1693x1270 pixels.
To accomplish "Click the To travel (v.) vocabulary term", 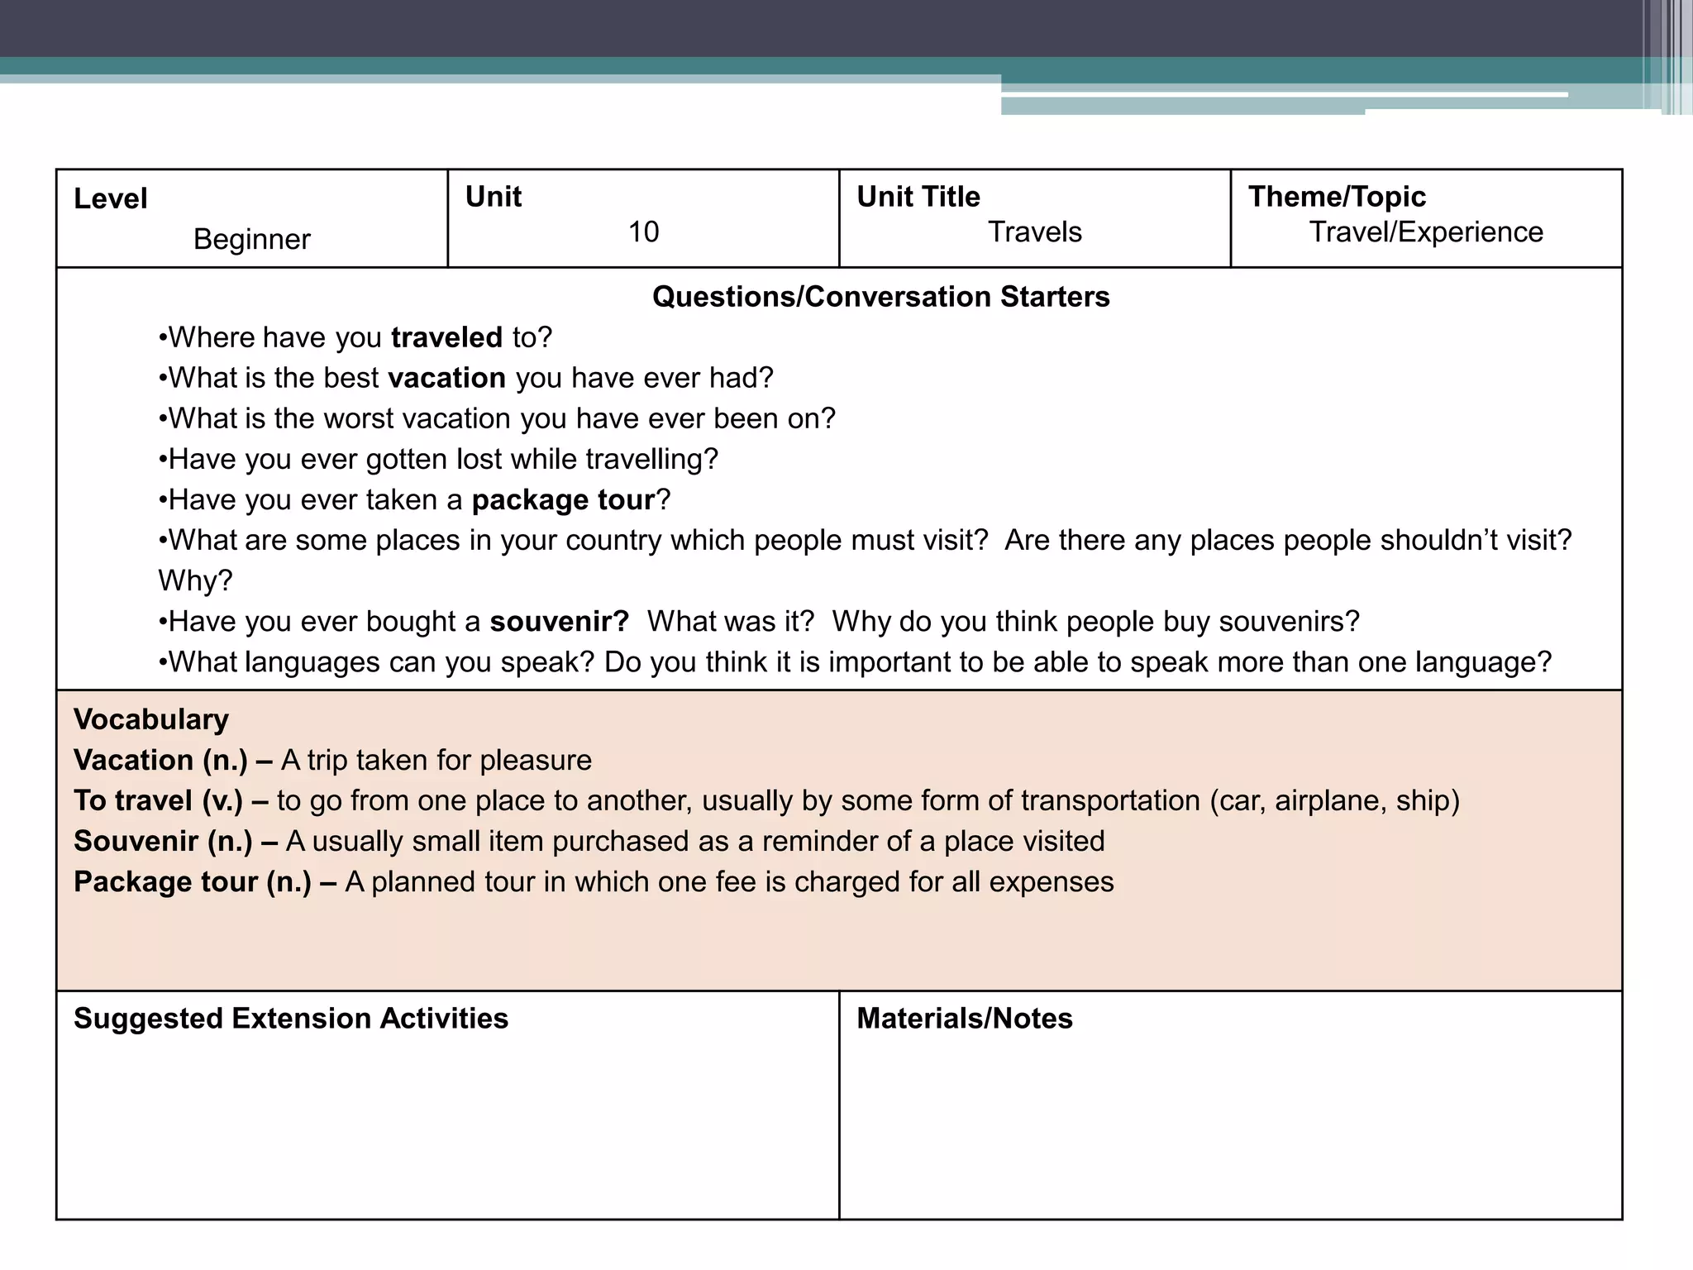I will [158, 800].
